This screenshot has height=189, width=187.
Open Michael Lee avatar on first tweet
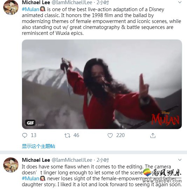pyautogui.click(x=11, y=7)
